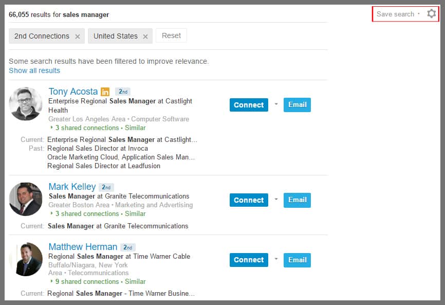Screen dimensions: 445x305
Task: Connect with Mark Kelley
Action: (x=249, y=200)
